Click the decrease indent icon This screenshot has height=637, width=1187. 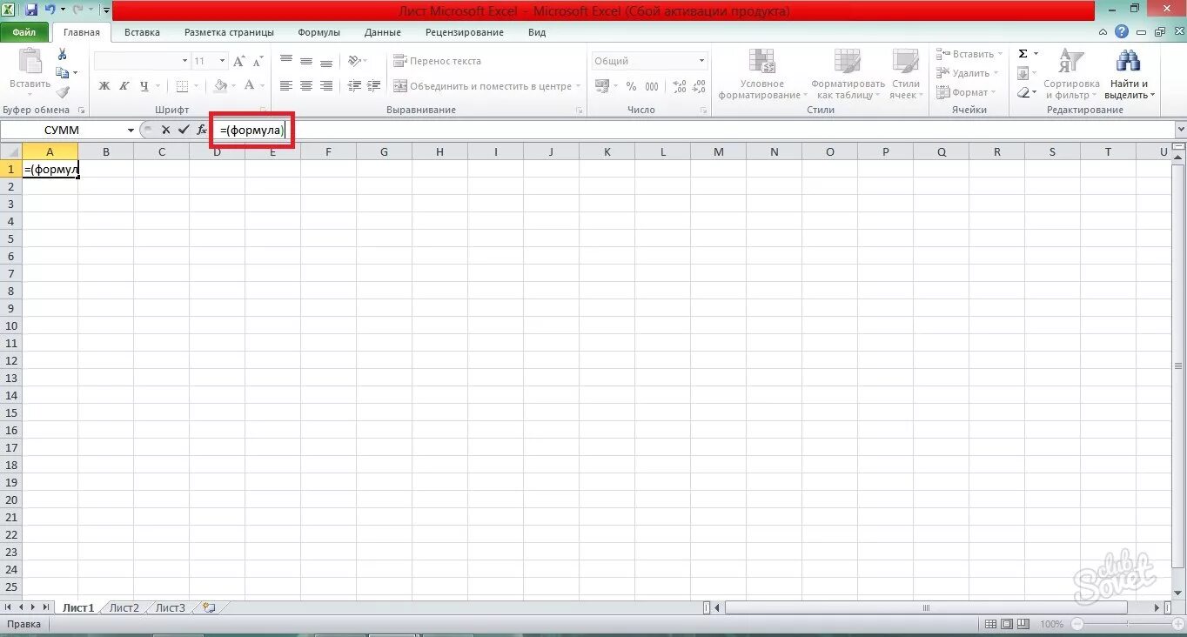click(x=354, y=86)
